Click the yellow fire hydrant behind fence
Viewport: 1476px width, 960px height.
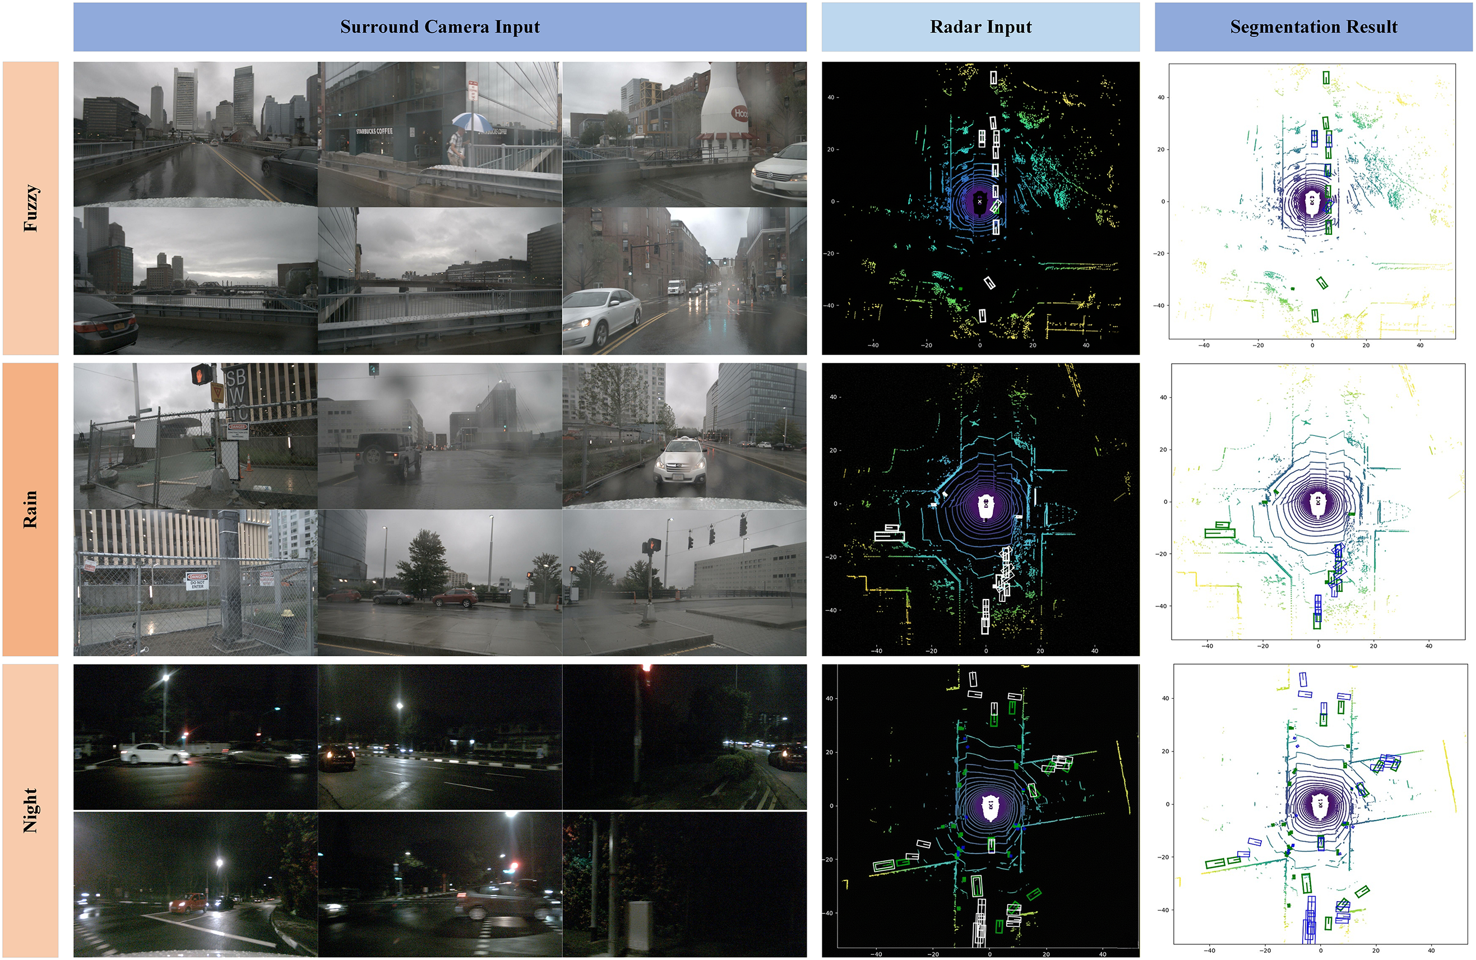tap(286, 615)
